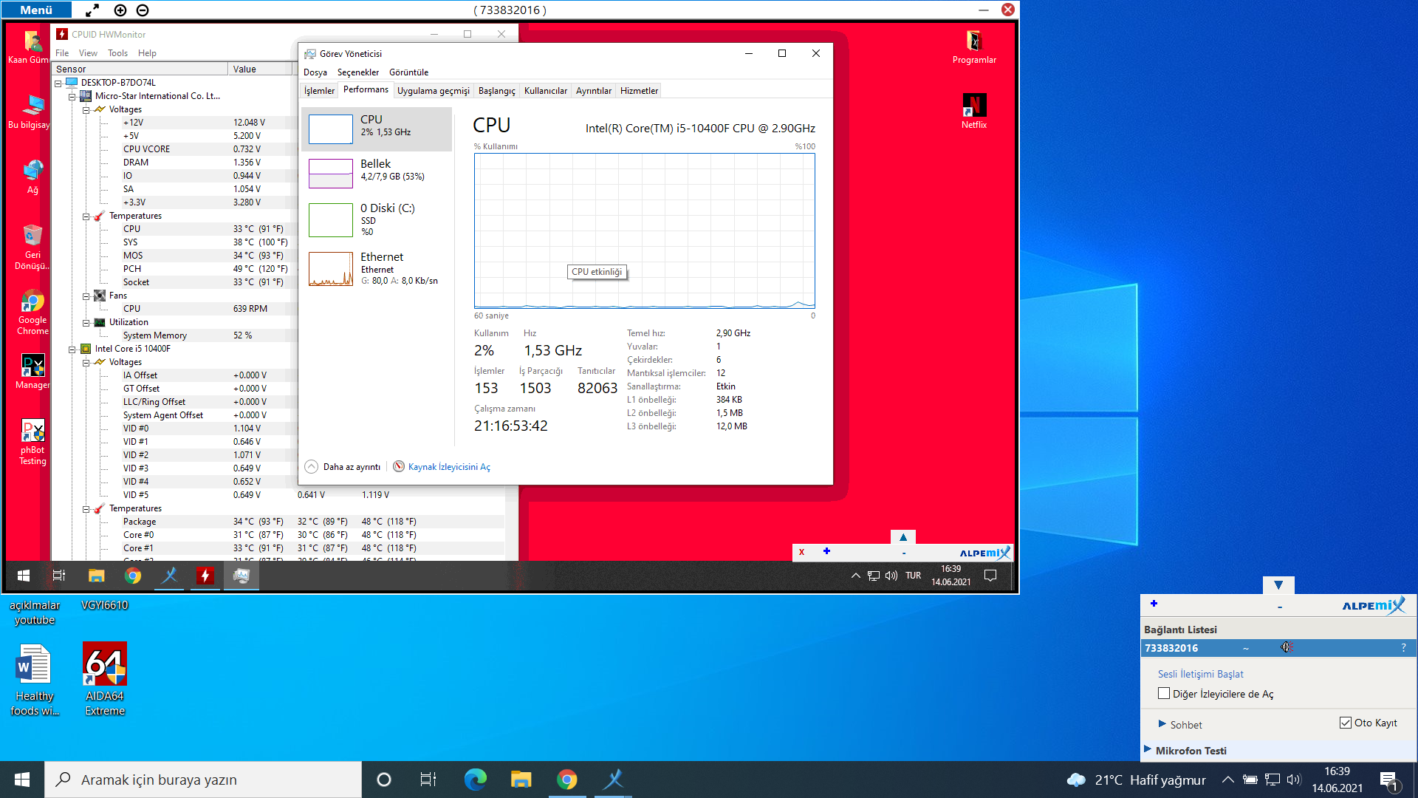Open the Dosya menu in Görev Yöneticisi

[x=315, y=72]
